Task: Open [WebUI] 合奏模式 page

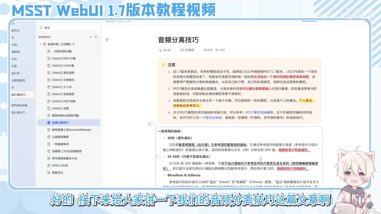Action: pos(63,80)
